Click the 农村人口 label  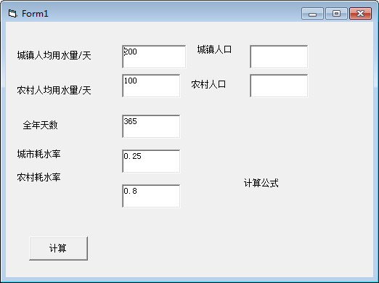click(208, 84)
